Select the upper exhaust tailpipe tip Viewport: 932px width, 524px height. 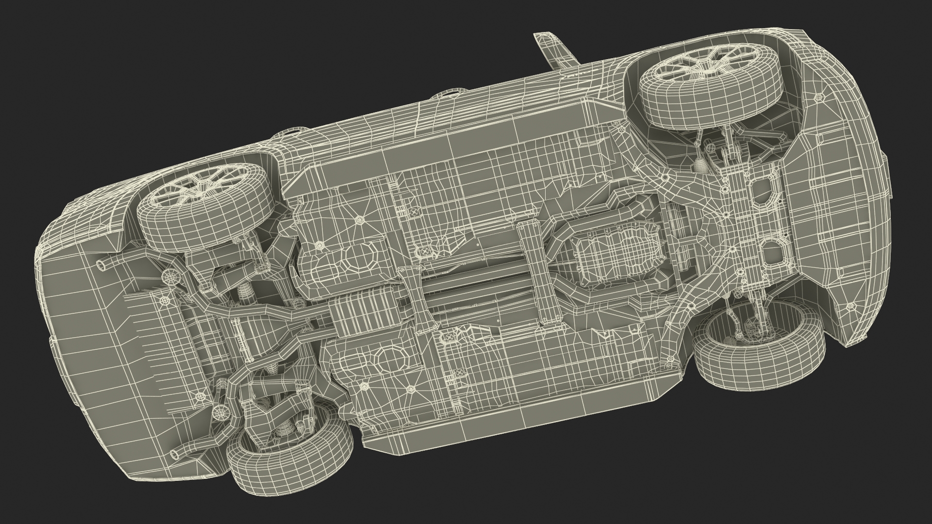tap(102, 266)
